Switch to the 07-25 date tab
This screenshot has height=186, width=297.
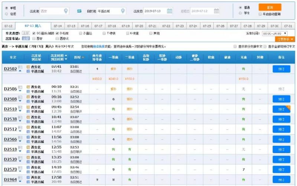[x=207, y=26]
